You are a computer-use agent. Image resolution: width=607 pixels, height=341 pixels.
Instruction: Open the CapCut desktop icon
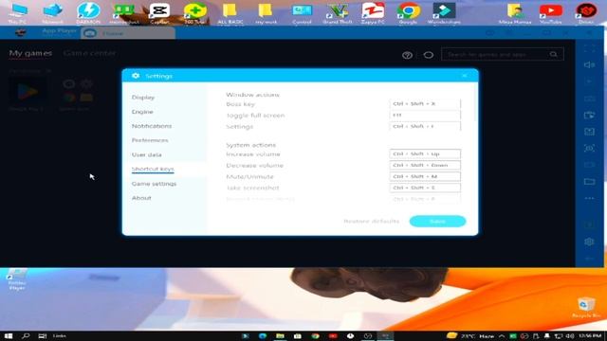click(x=159, y=12)
